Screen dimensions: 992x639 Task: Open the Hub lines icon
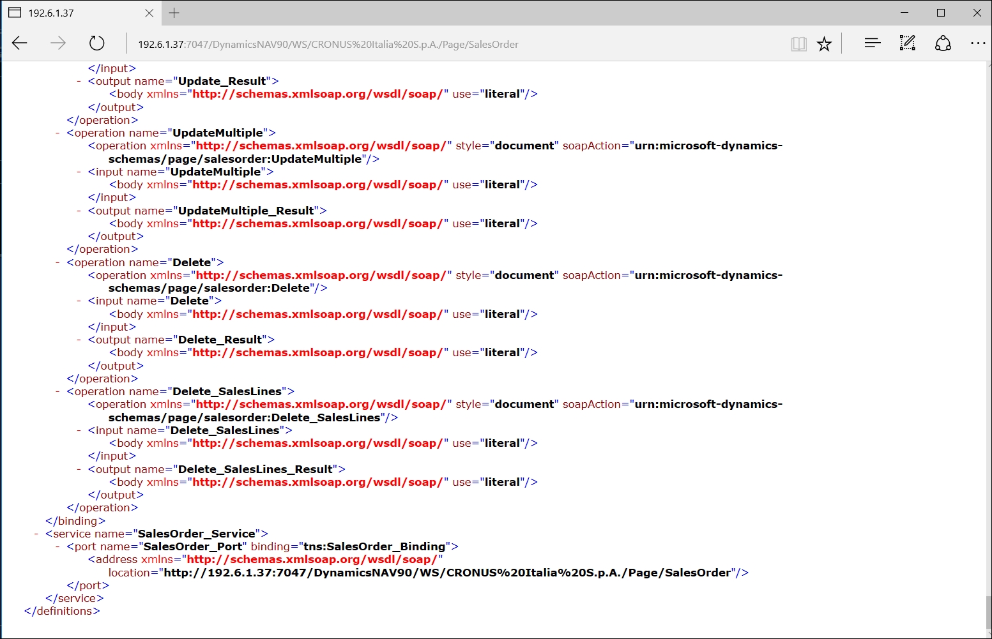click(873, 43)
